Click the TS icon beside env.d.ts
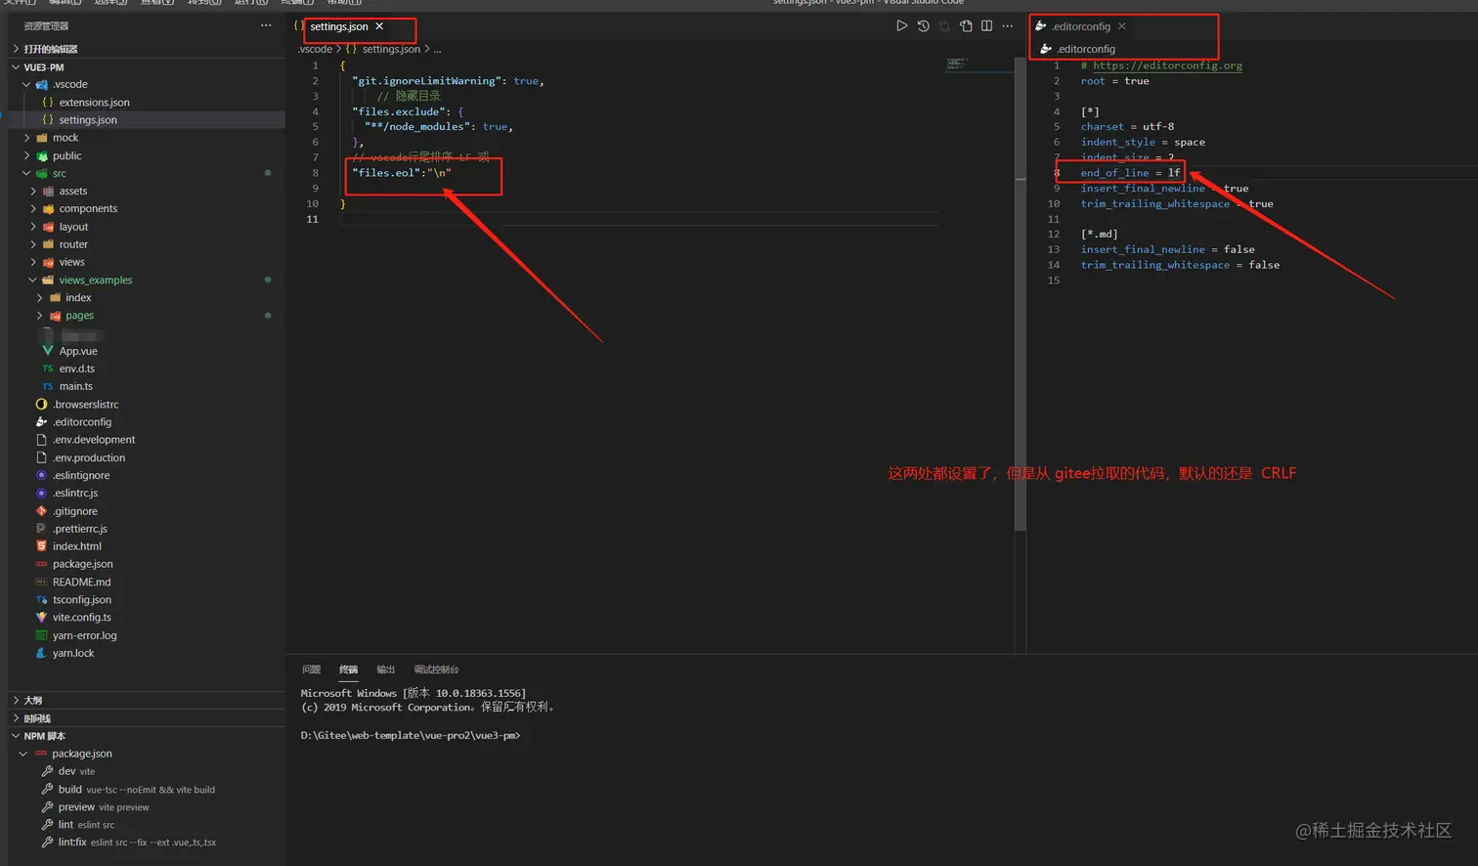 click(48, 368)
